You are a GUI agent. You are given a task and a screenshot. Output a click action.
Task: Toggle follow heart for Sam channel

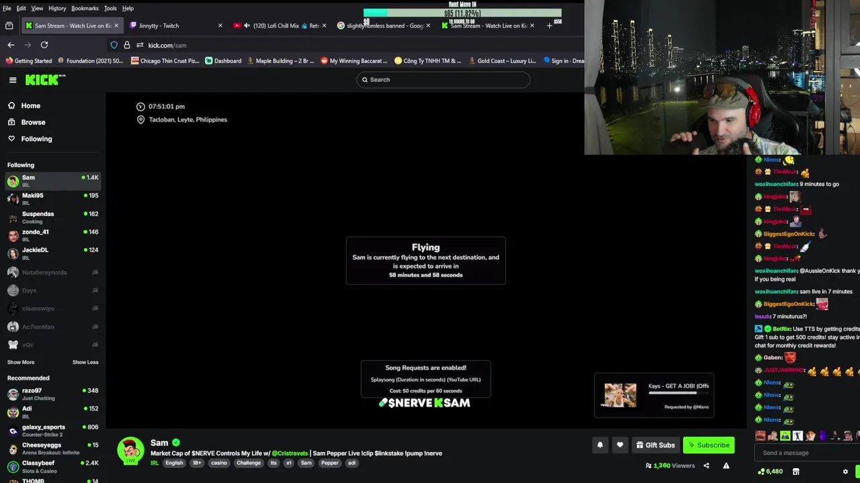pos(619,445)
